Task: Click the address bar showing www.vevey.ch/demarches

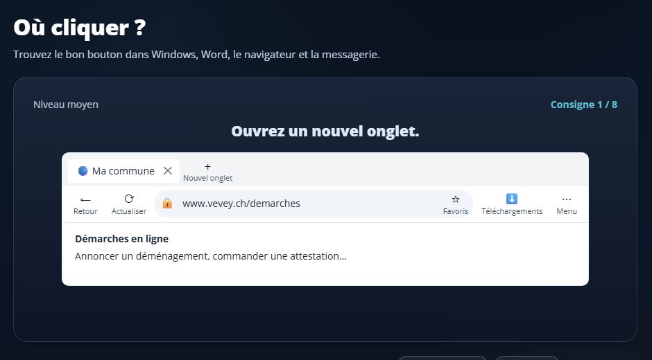Action: [x=314, y=204]
